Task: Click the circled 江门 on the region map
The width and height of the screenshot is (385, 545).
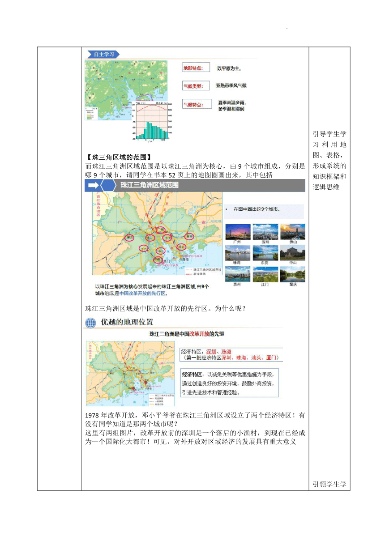Action: click(144, 248)
